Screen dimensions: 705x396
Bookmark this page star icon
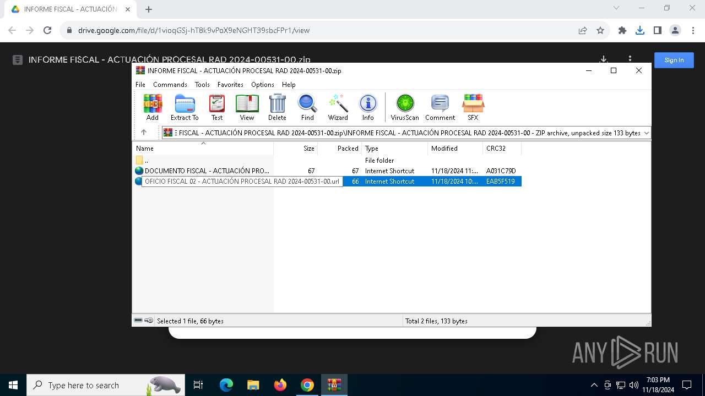coord(600,30)
